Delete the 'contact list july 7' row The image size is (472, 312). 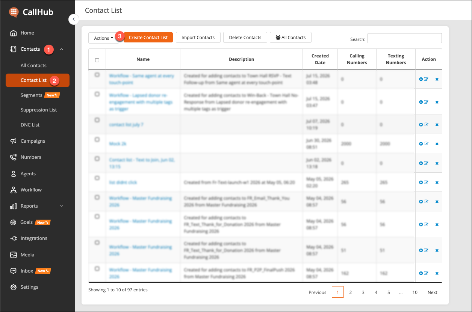pyautogui.click(x=437, y=125)
